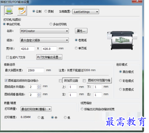Click the plotter preview image

point(122,40)
